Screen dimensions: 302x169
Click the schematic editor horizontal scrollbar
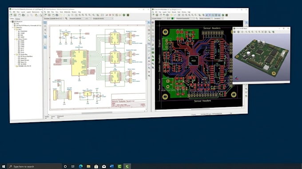[97, 113]
